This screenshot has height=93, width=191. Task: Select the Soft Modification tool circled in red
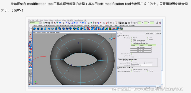click(x=30, y=60)
